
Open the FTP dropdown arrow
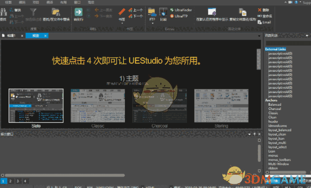point(153,23)
